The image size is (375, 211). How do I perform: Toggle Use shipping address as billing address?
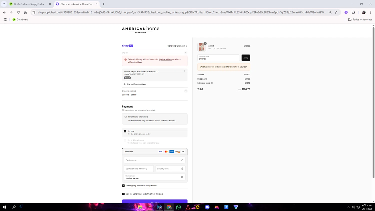[123, 185]
